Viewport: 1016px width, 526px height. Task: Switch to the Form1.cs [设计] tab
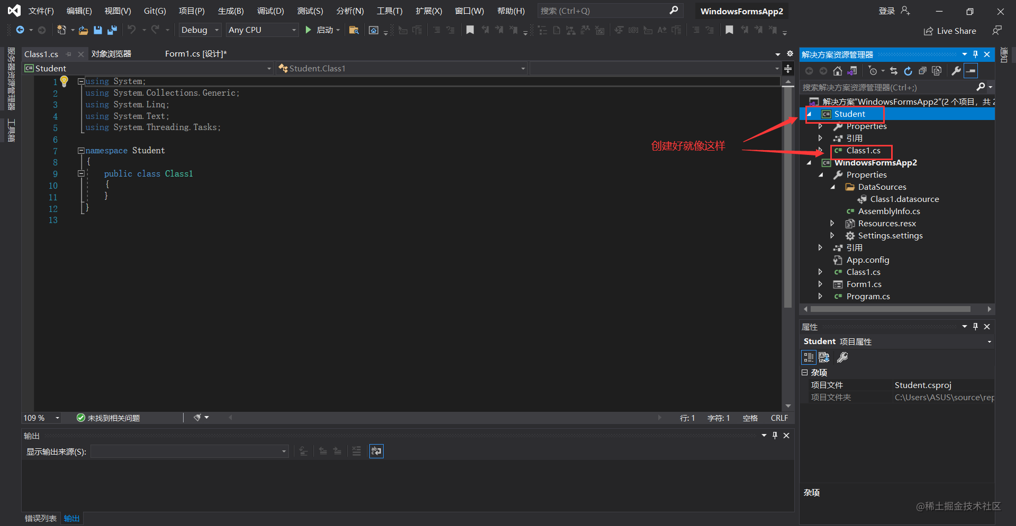pos(196,54)
